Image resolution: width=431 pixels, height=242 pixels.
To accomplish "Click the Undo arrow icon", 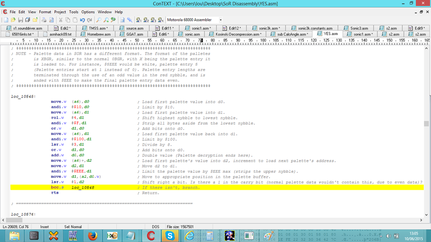I will tap(82, 20).
